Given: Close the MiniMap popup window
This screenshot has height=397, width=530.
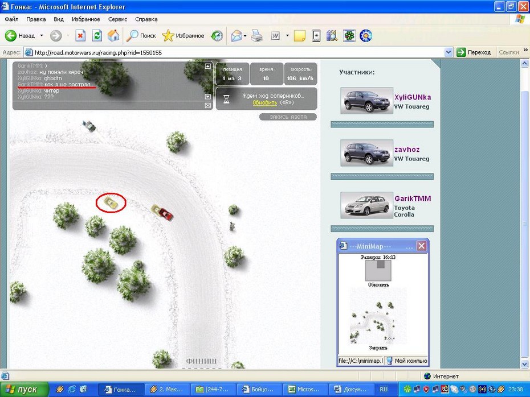Looking at the screenshot, I should coord(421,246).
